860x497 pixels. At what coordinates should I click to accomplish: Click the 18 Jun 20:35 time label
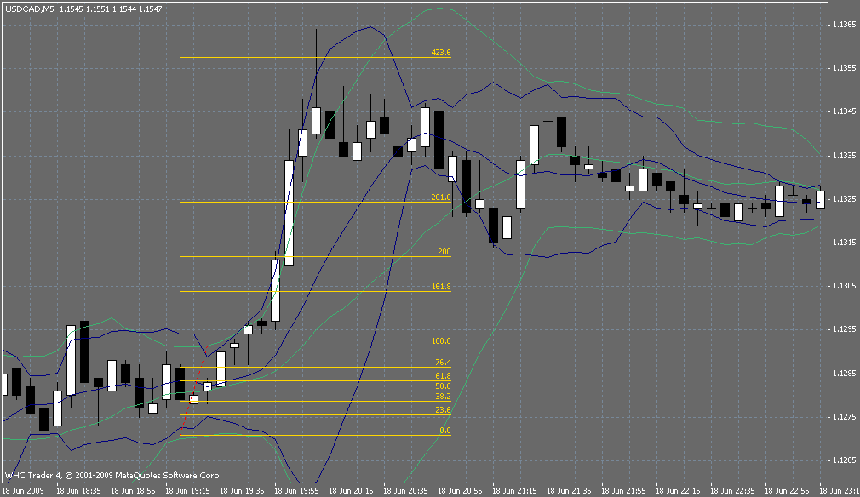click(406, 490)
